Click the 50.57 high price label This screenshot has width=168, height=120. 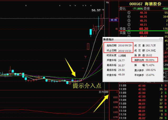96,10
